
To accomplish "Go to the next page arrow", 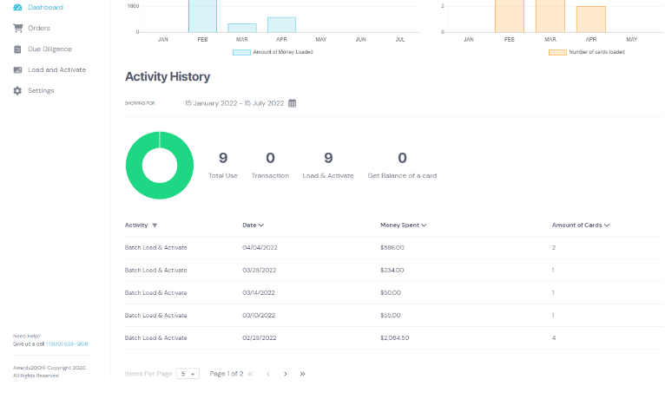I will pos(286,374).
